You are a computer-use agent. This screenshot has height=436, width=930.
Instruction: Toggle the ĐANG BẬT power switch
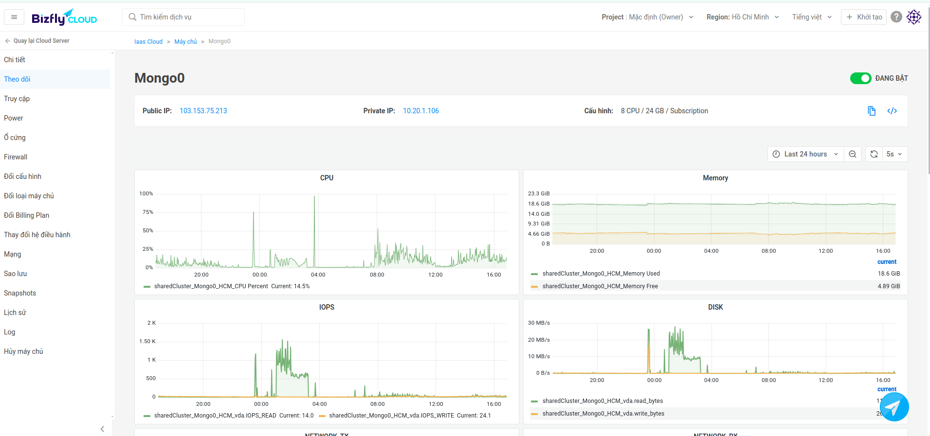tap(860, 78)
